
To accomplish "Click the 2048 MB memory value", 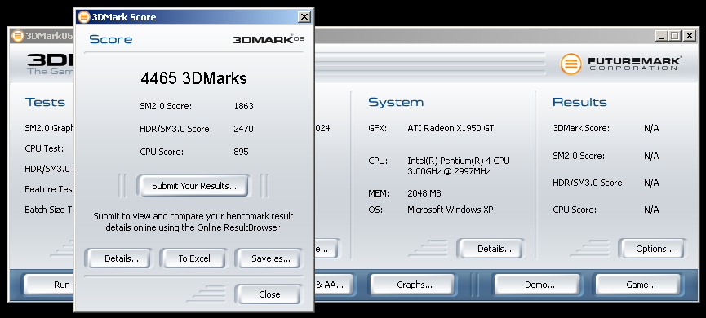I will [x=424, y=193].
